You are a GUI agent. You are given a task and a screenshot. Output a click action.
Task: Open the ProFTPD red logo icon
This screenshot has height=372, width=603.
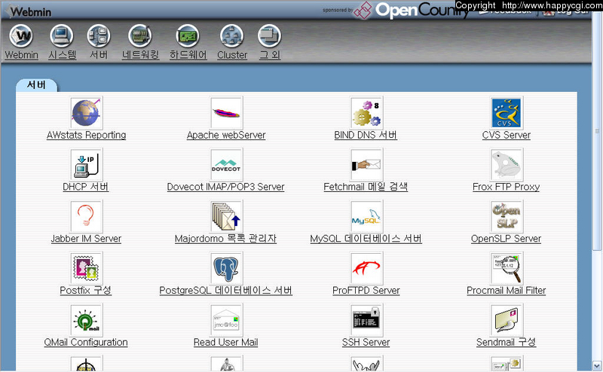click(366, 268)
